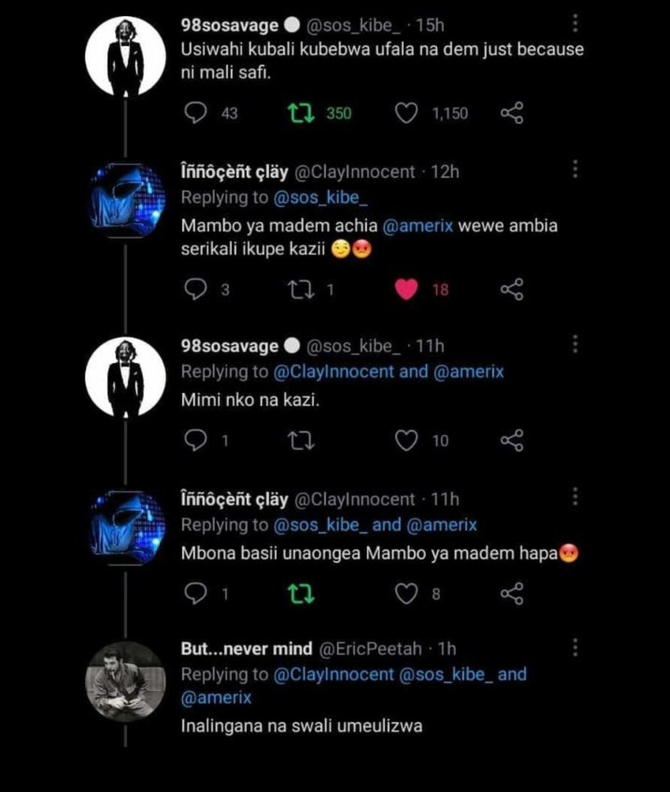Click the @amerix mention in tweet text
The height and width of the screenshot is (792, 670).
tap(418, 226)
